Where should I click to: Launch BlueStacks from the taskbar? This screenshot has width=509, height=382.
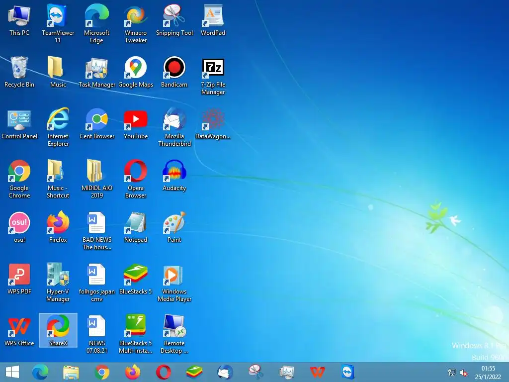pyautogui.click(x=194, y=372)
